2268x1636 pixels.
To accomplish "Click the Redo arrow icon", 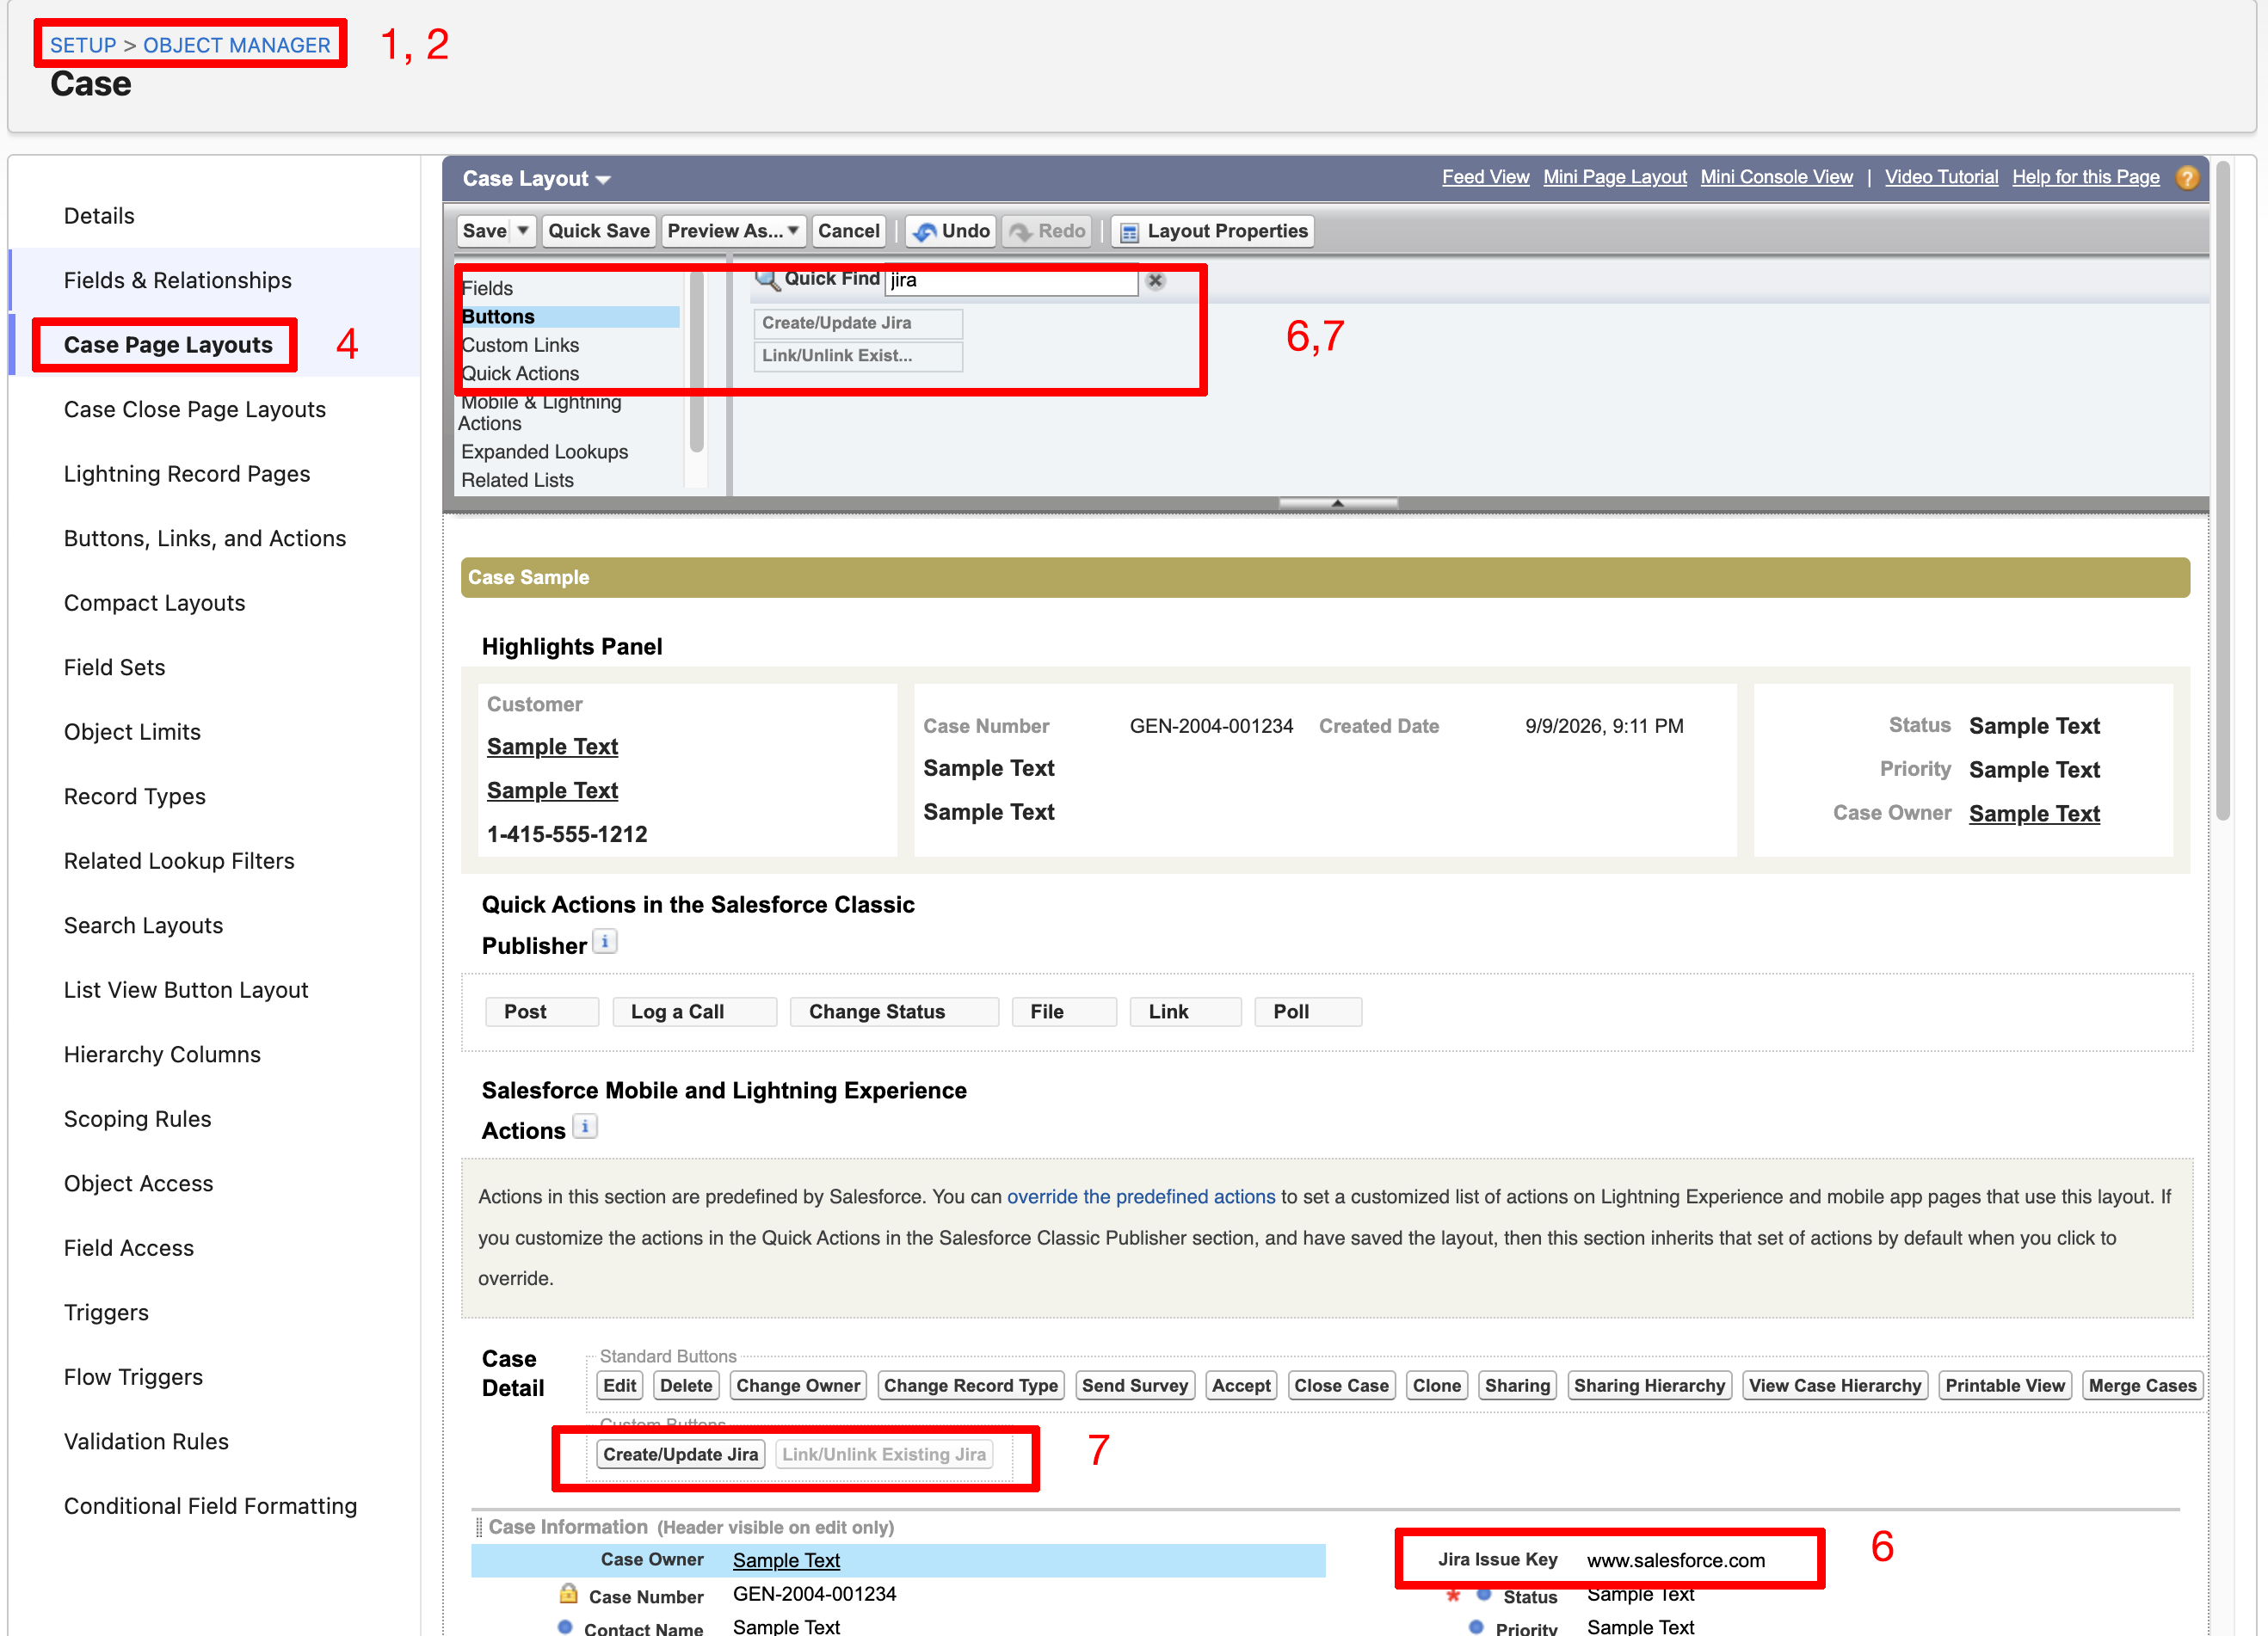I will [1020, 232].
